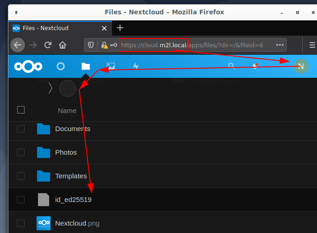Viewport: 317px width, 233px height.
Task: Open the Photos app icon
Action: coord(111,66)
